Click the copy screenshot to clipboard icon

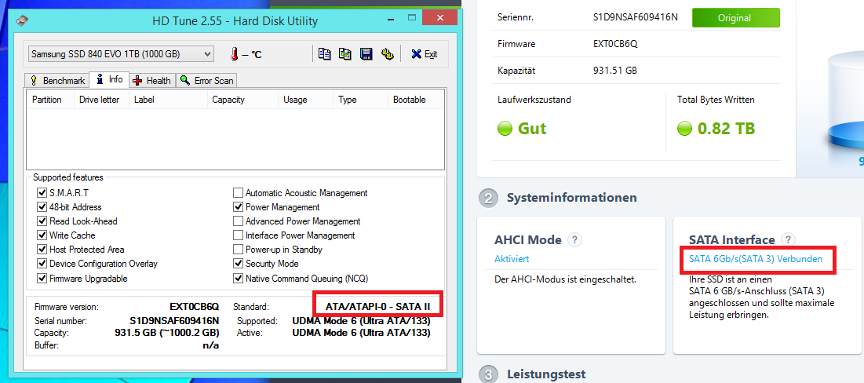[345, 54]
